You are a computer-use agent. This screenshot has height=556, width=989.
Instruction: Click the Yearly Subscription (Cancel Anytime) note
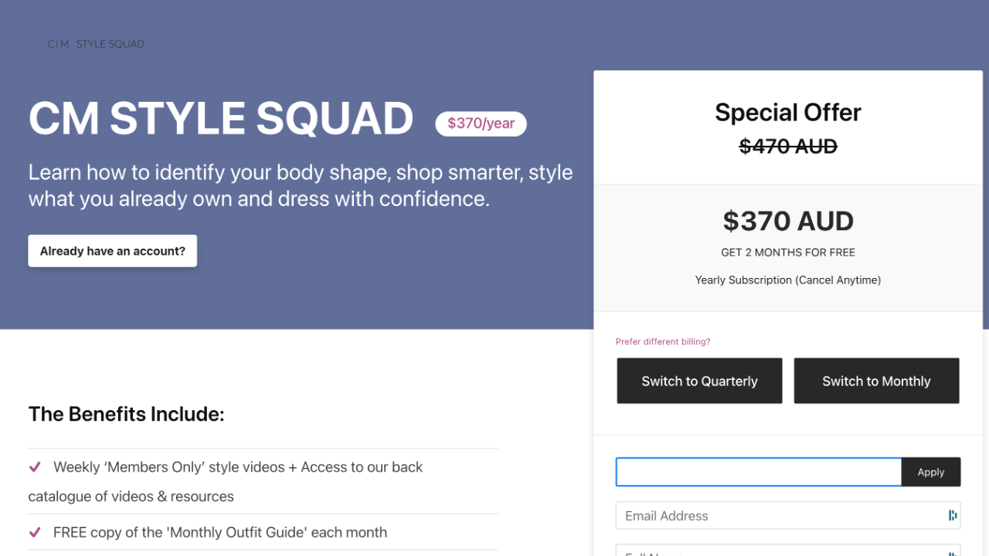[787, 280]
